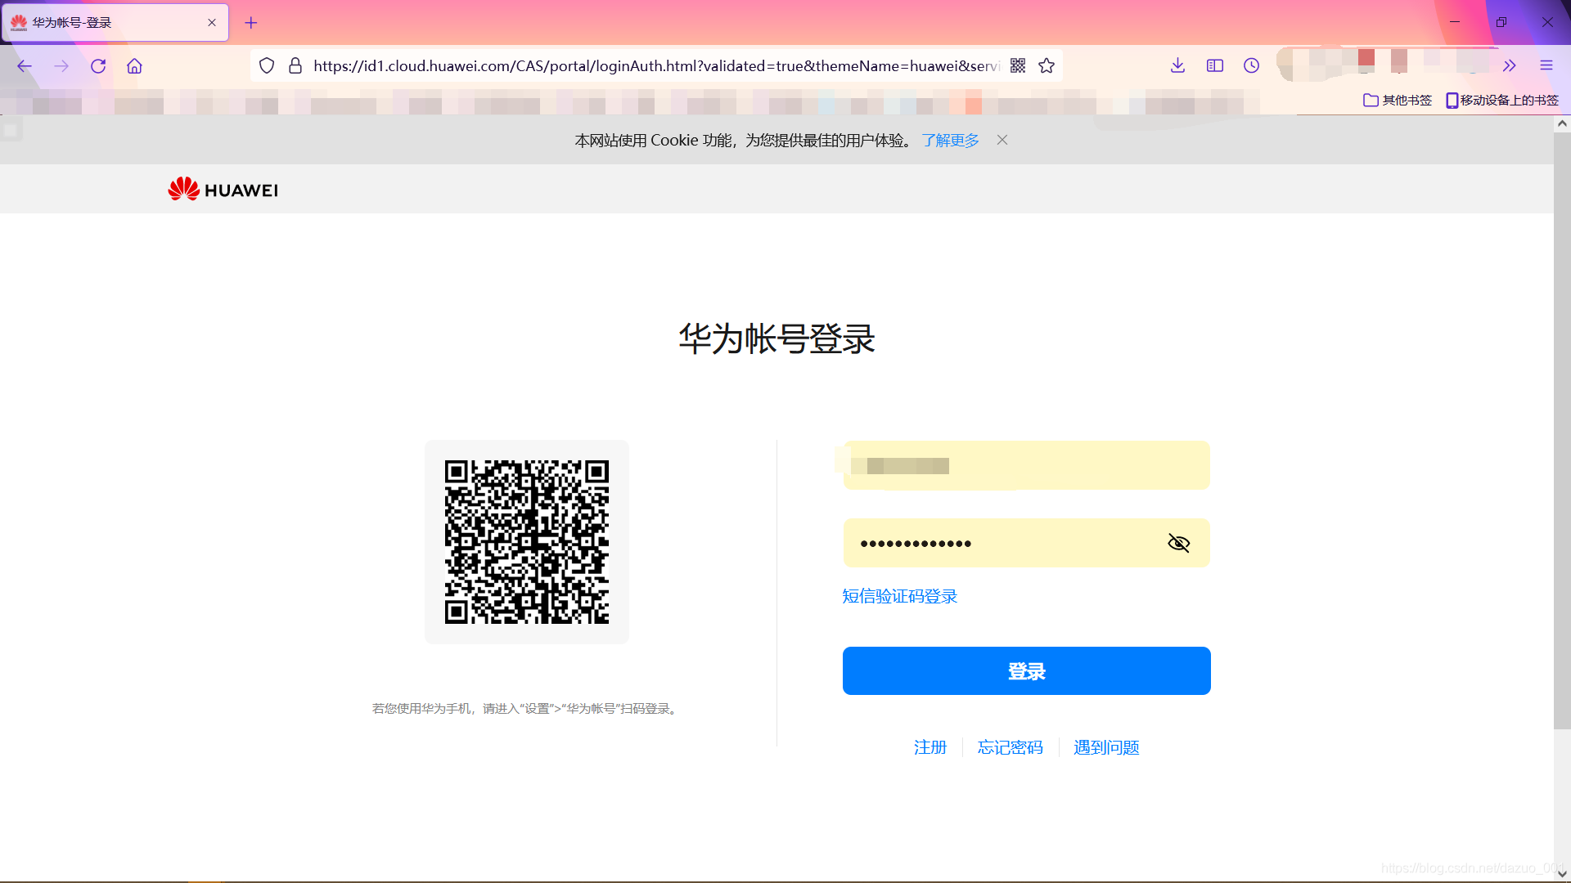View site security lock information
Viewport: 1571px width, 883px height.
coord(295,65)
